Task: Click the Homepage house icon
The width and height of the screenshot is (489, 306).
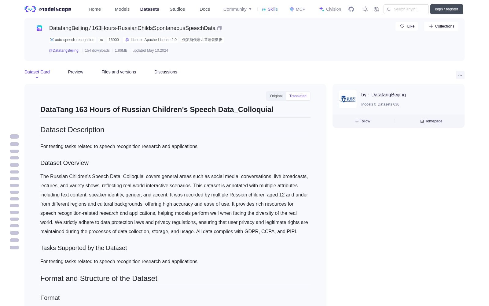Action: click(422, 121)
